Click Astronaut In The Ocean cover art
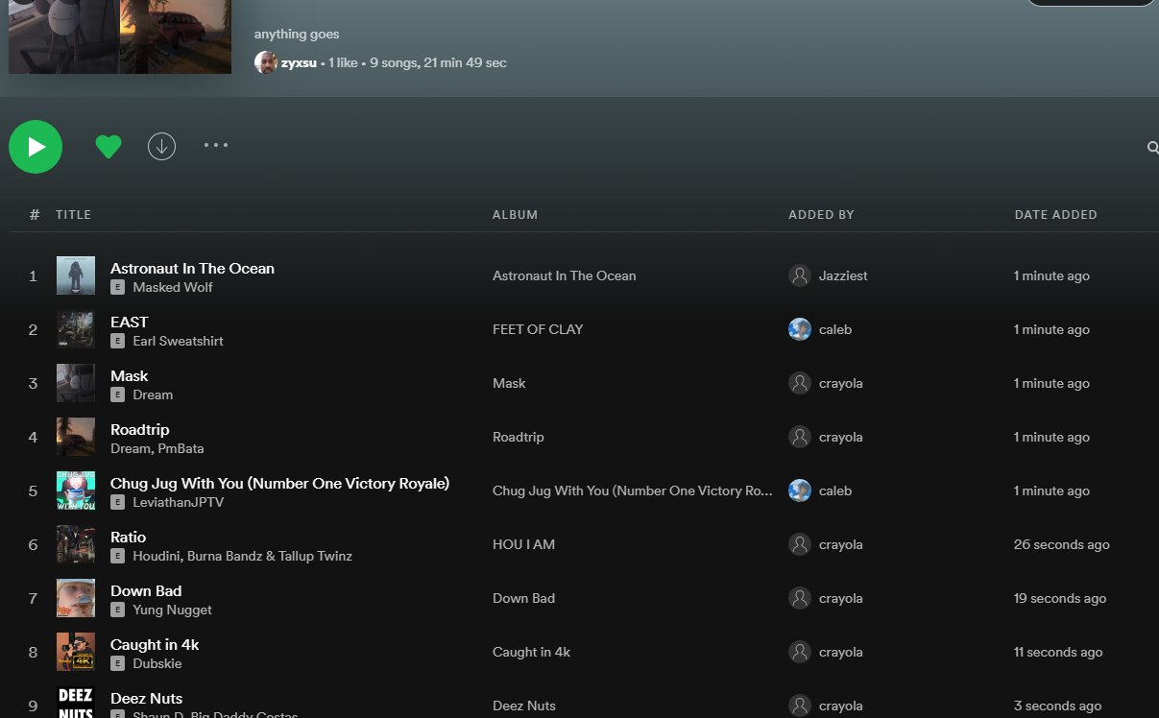The image size is (1159, 718). 76,275
